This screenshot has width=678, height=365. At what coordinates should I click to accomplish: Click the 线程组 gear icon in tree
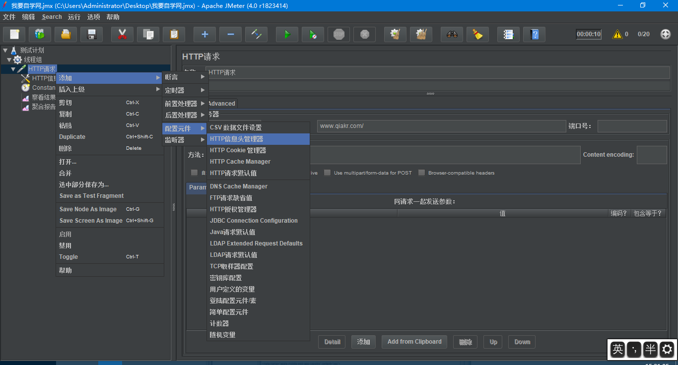point(18,60)
